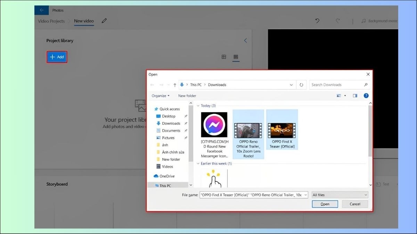
Task: Switch project library to large grid view
Action: click(x=224, y=57)
